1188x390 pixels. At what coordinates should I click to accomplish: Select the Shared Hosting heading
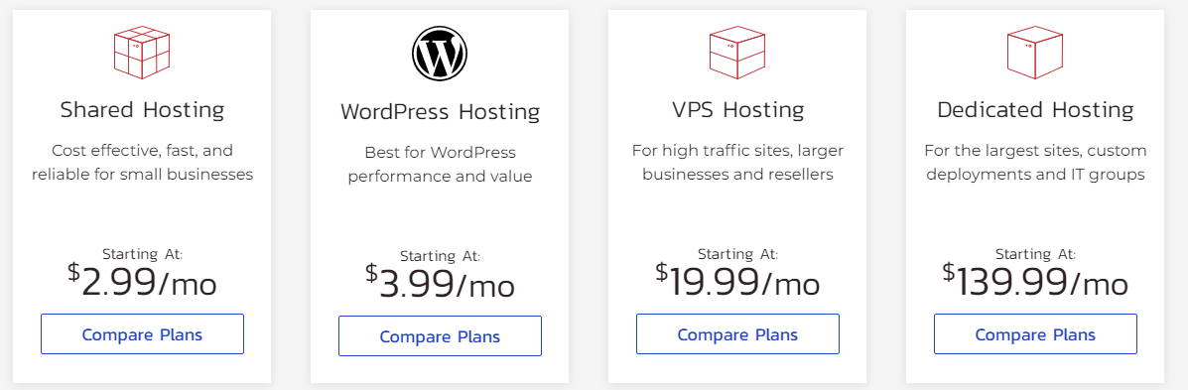(143, 110)
